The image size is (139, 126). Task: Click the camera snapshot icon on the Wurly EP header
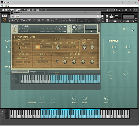point(61,26)
